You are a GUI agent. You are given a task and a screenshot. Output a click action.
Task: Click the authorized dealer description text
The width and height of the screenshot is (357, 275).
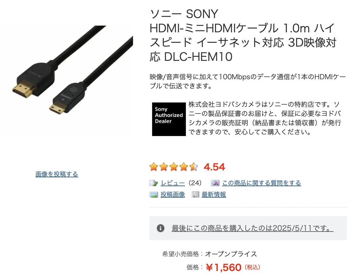click(x=265, y=118)
